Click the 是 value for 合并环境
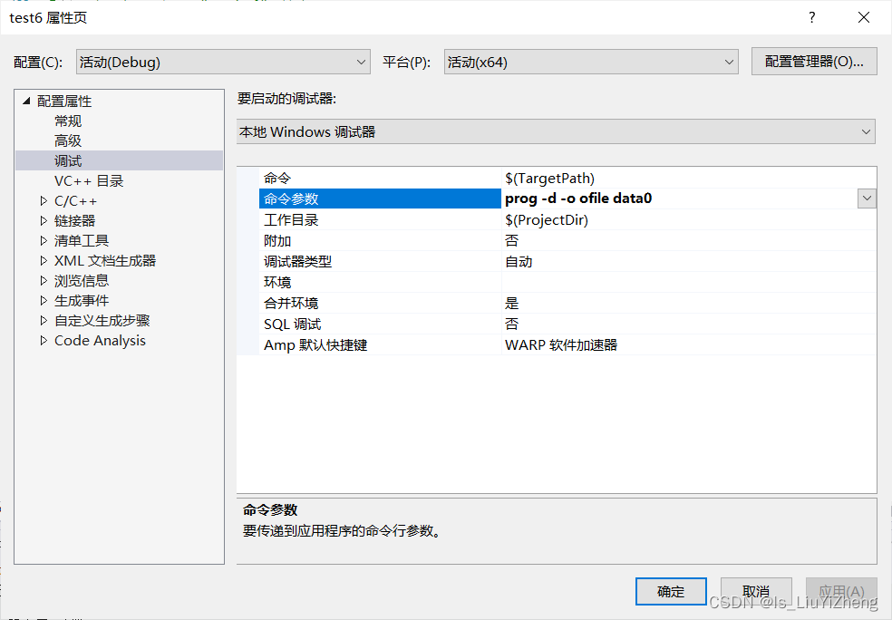 [689, 303]
